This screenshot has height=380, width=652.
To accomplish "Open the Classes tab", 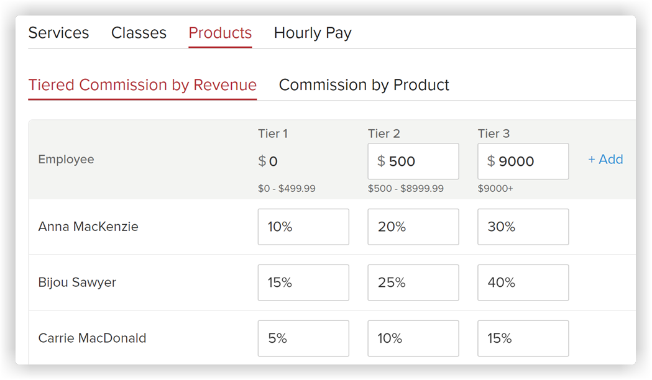I will [139, 33].
